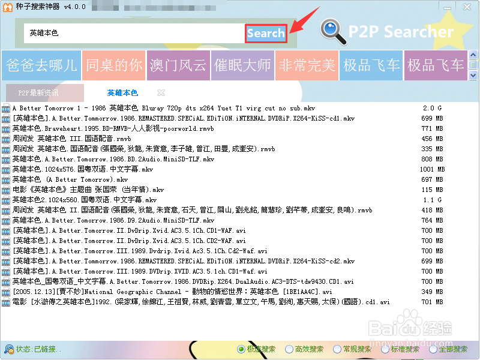
Task: Switch to the 英雄本色 results tab
Action: [122, 93]
